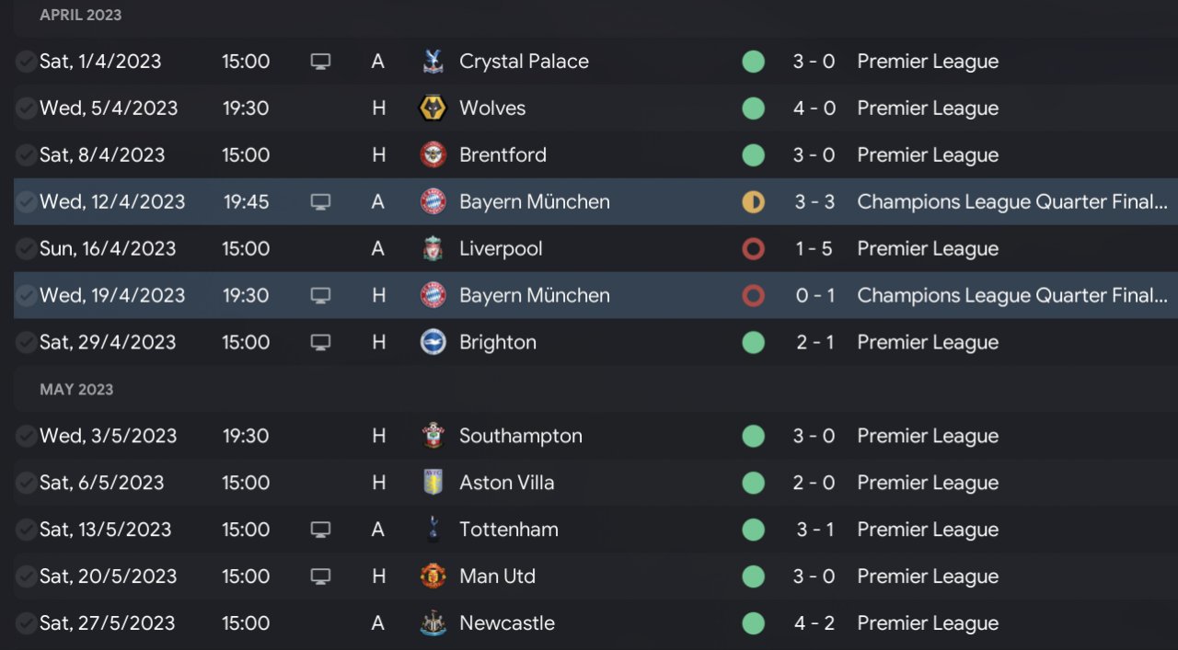Click the Wolves club badge icon
Viewport: 1178px width, 650px height.
pos(433,108)
